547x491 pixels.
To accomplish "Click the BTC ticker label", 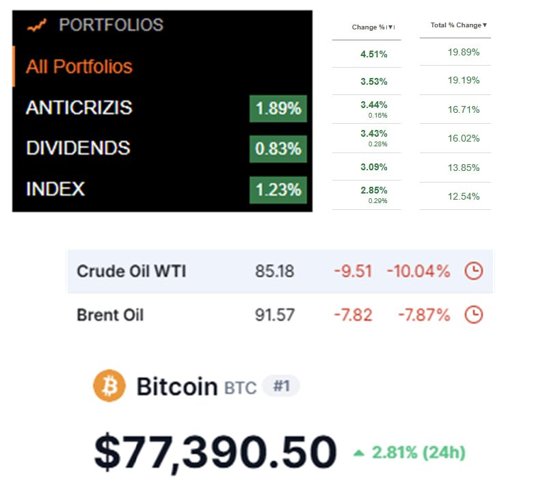I will coord(240,388).
